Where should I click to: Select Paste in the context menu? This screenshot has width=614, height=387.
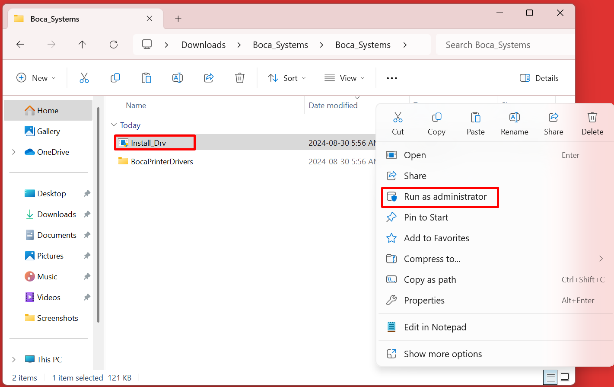point(476,123)
